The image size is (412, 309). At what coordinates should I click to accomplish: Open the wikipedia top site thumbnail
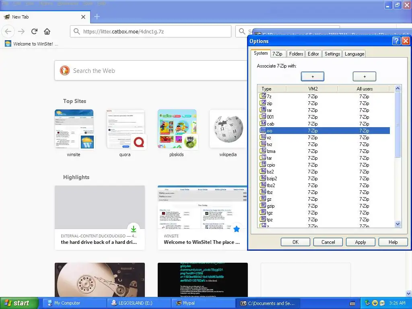[x=228, y=129]
